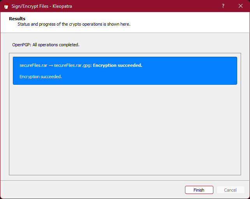Viewport: 250px width, 199px height.
Task: Click the source secureFiles.rar file name
Action: pos(33,65)
